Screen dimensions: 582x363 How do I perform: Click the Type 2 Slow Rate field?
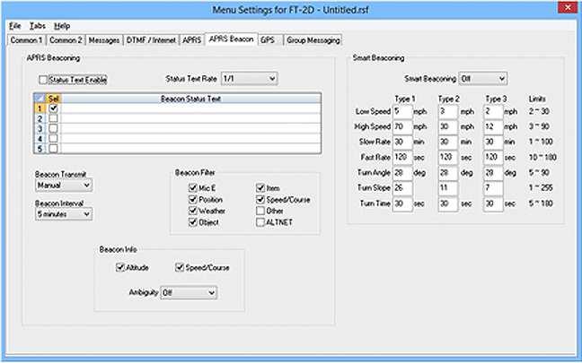448,142
